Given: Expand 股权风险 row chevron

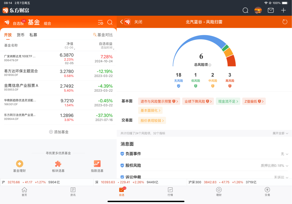Looking at the screenshot, I should click(287, 166).
